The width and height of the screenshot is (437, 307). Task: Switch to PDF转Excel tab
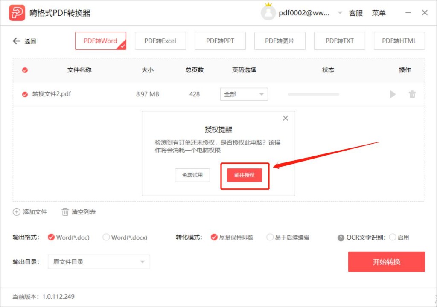[x=160, y=41]
